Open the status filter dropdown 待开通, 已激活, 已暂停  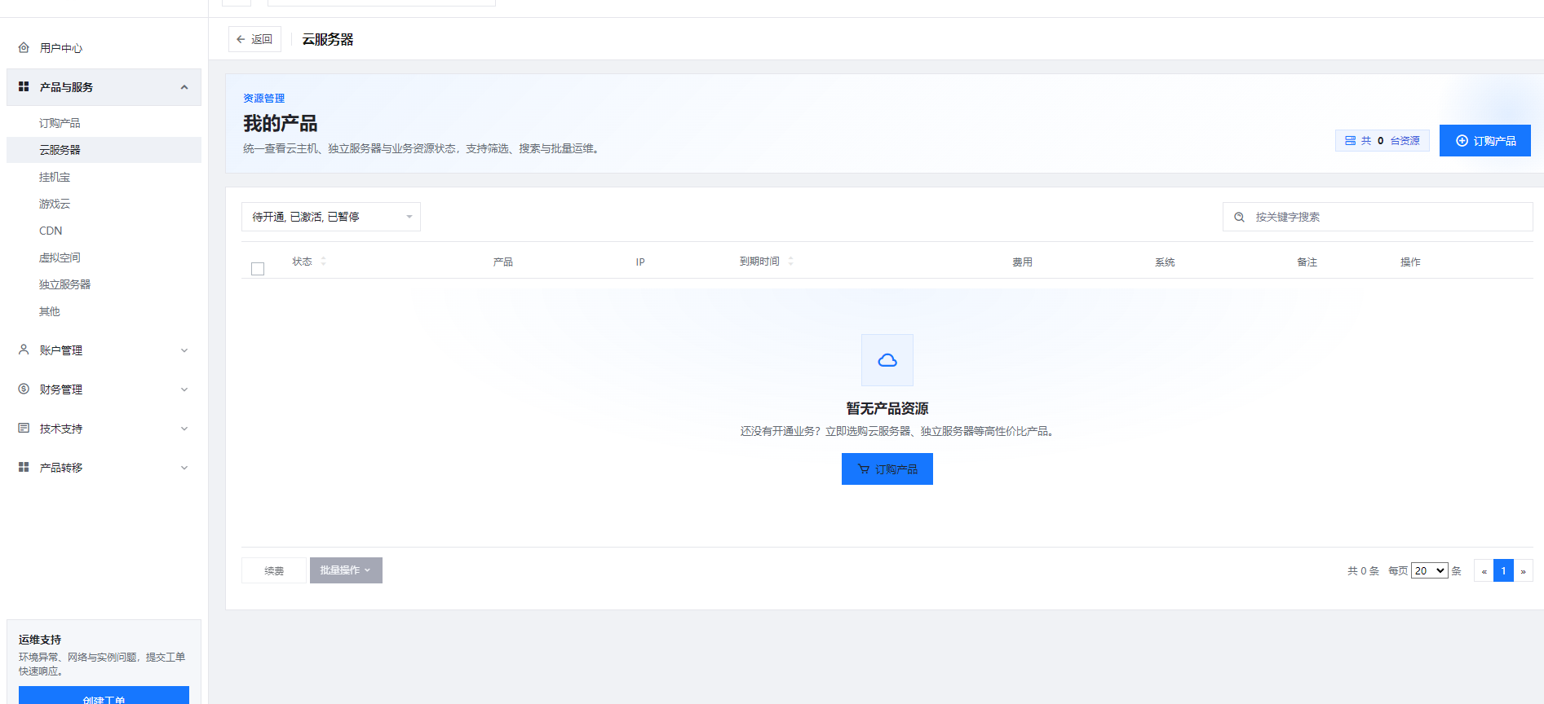pos(331,217)
